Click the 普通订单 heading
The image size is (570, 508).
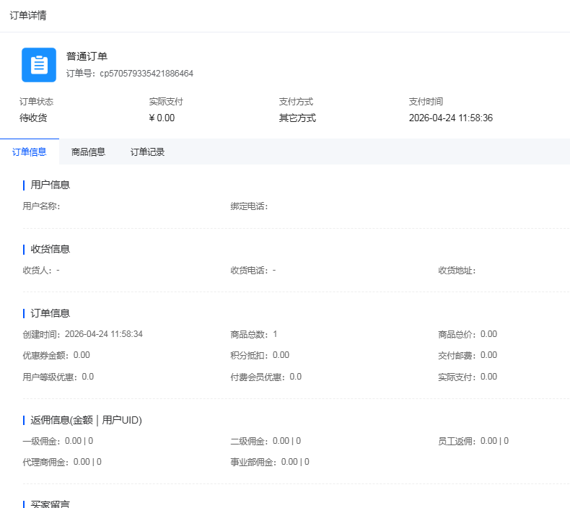pyautogui.click(x=87, y=56)
